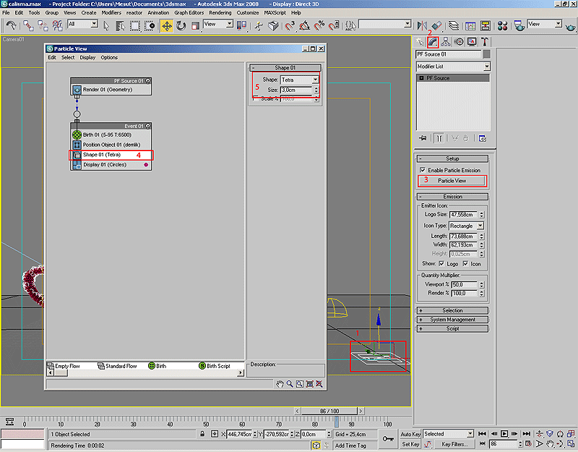Uncheck Enable Particle Emission
The width and height of the screenshot is (578, 452).
[x=423, y=170]
